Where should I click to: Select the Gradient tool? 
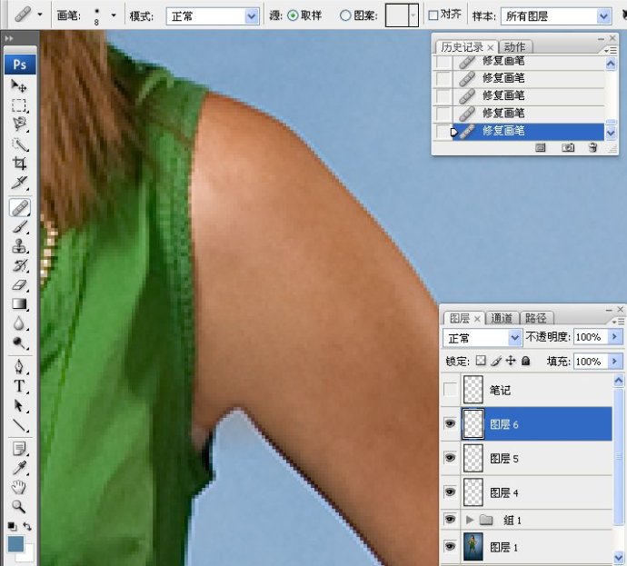[x=18, y=303]
